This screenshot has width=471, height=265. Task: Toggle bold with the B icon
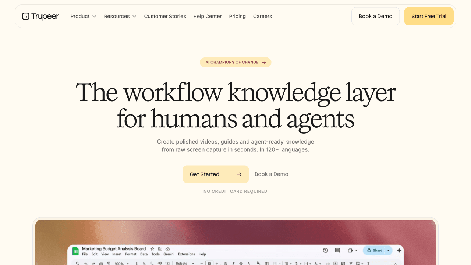click(x=226, y=264)
